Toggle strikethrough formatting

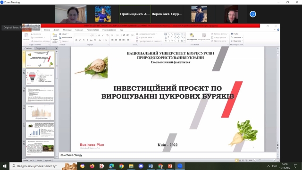(91, 40)
